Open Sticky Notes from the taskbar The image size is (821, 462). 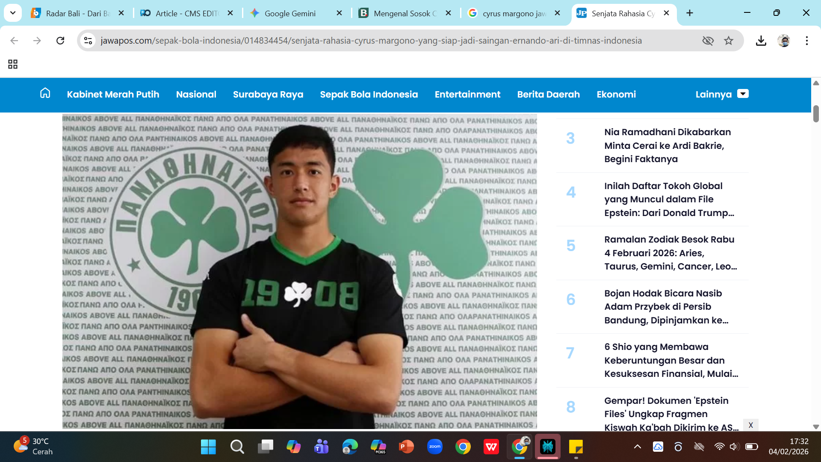[x=576, y=447]
